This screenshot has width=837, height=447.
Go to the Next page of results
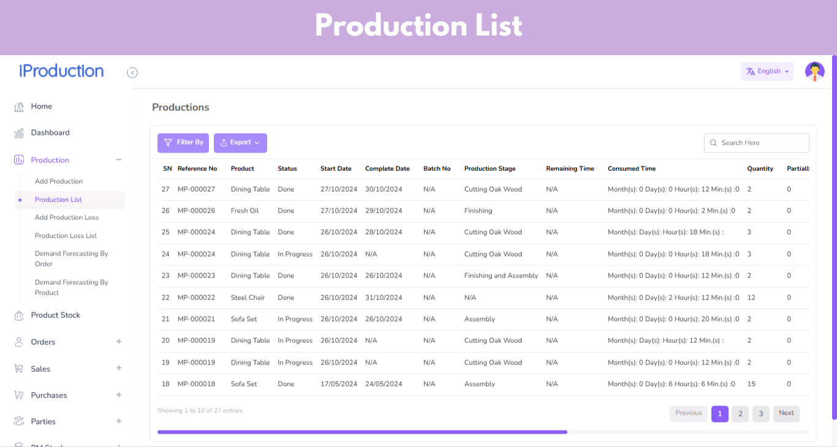786,413
